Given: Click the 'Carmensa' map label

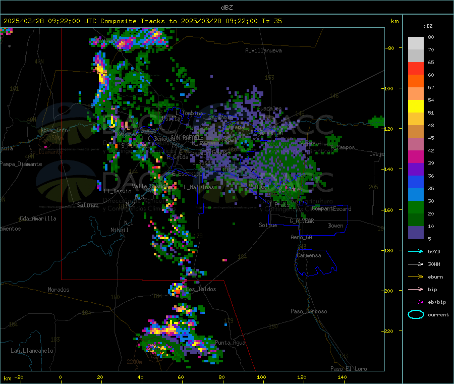Looking at the screenshot, I should (309, 255).
